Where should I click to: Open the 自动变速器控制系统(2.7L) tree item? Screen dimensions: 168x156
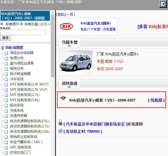(30, 126)
